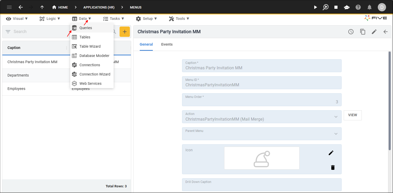Open the Visual menu dropdown
393x193 pixels.
(17, 19)
